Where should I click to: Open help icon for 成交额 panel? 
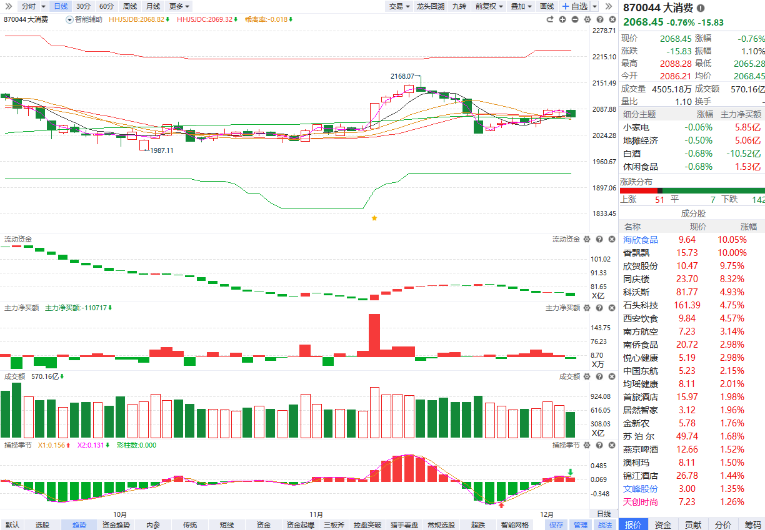pyautogui.click(x=599, y=376)
